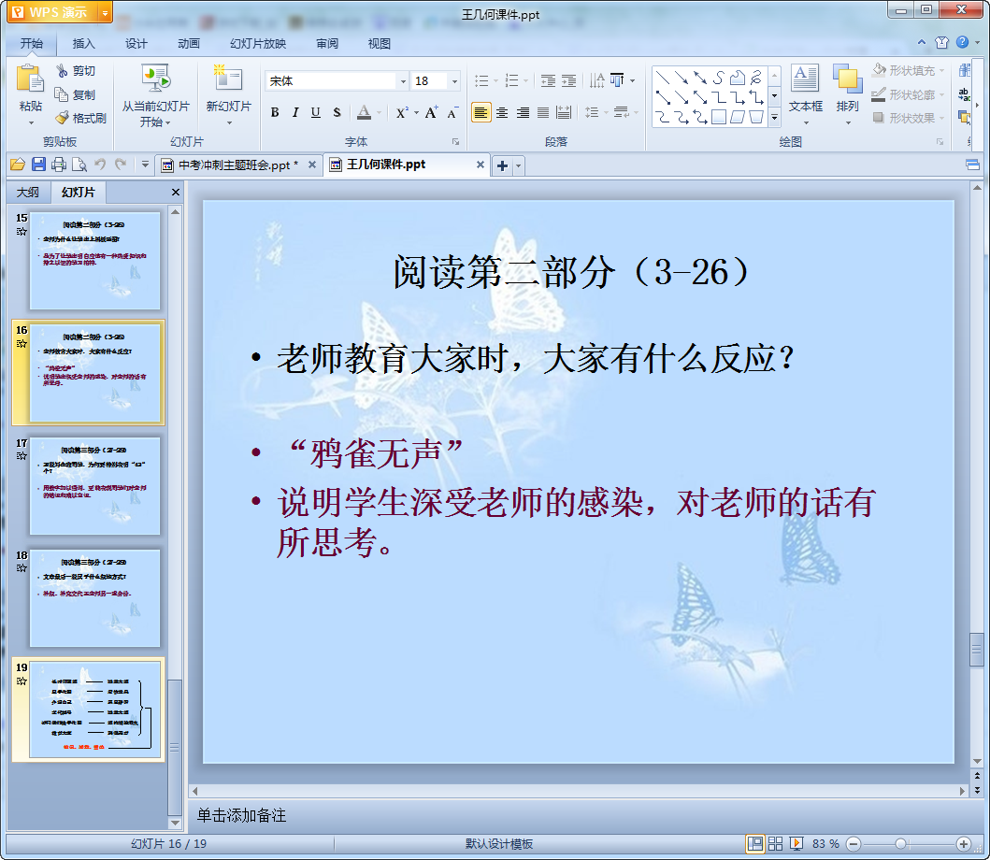
Task: Toggle normal view in status bar
Action: pyautogui.click(x=755, y=843)
